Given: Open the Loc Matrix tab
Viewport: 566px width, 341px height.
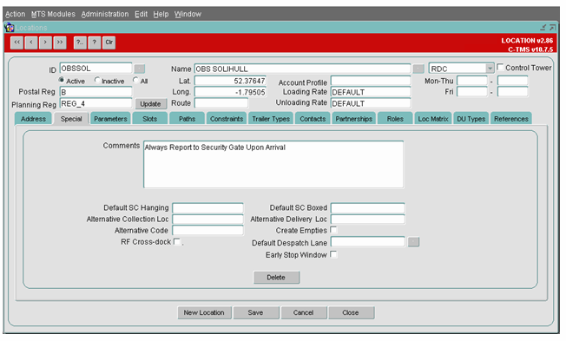Looking at the screenshot, I should pyautogui.click(x=433, y=119).
